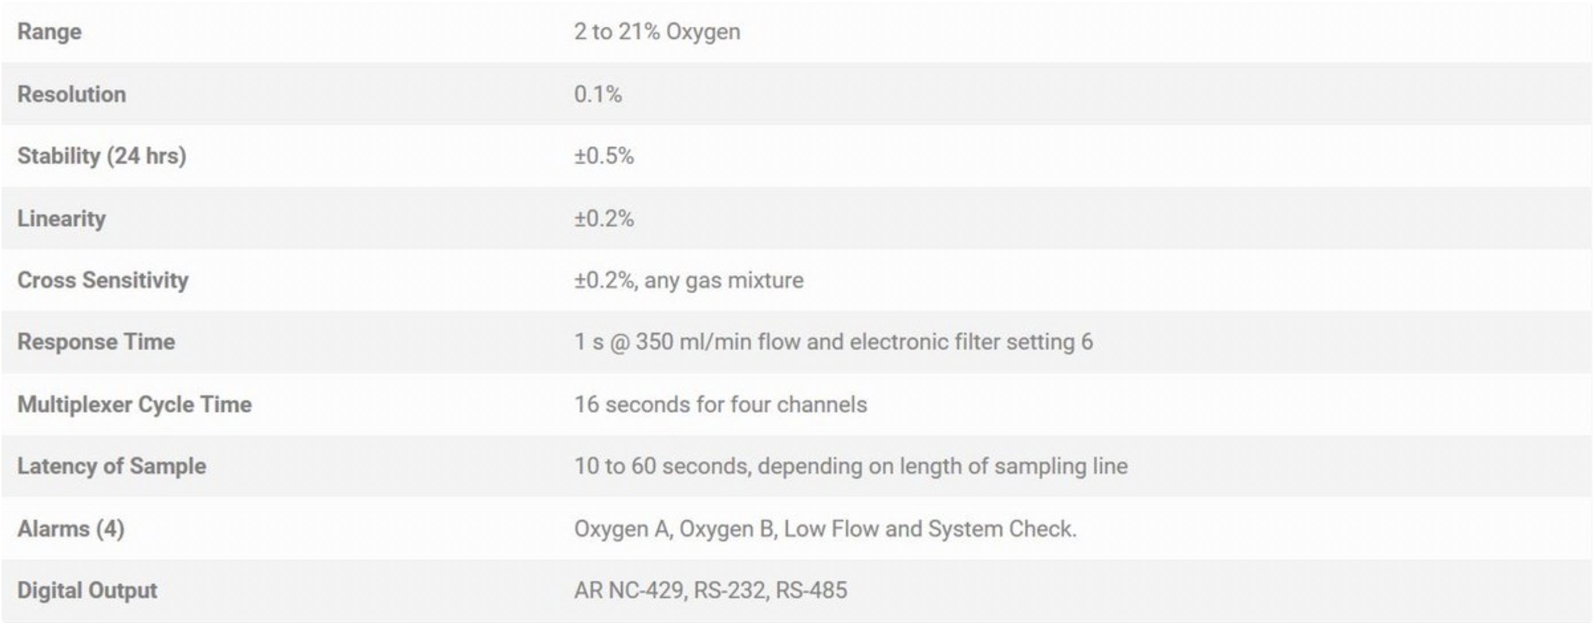Click the Response Time label
The image size is (1594, 623).
(x=96, y=342)
